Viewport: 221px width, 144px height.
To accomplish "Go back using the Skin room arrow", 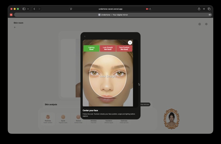I will (15, 27).
